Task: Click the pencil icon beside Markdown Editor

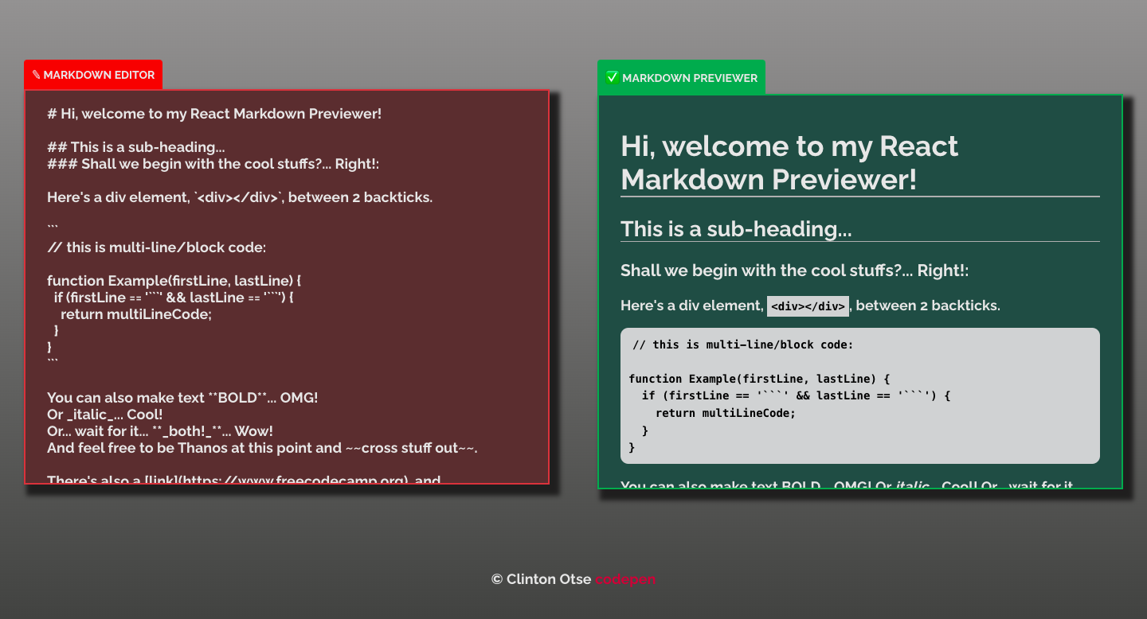Action: [36, 75]
